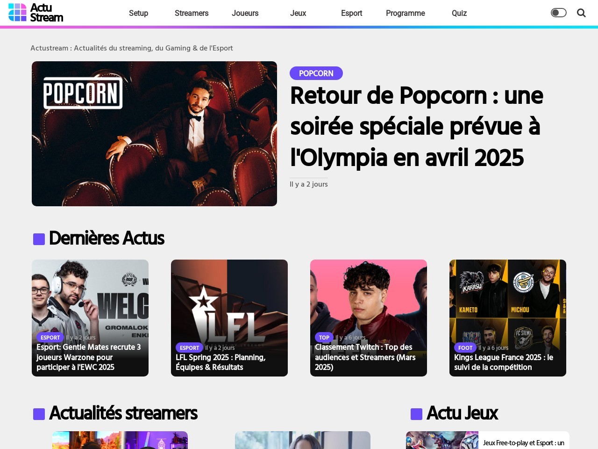Open Gentle Mates Warzone article
598x449 pixels.
tap(89, 357)
